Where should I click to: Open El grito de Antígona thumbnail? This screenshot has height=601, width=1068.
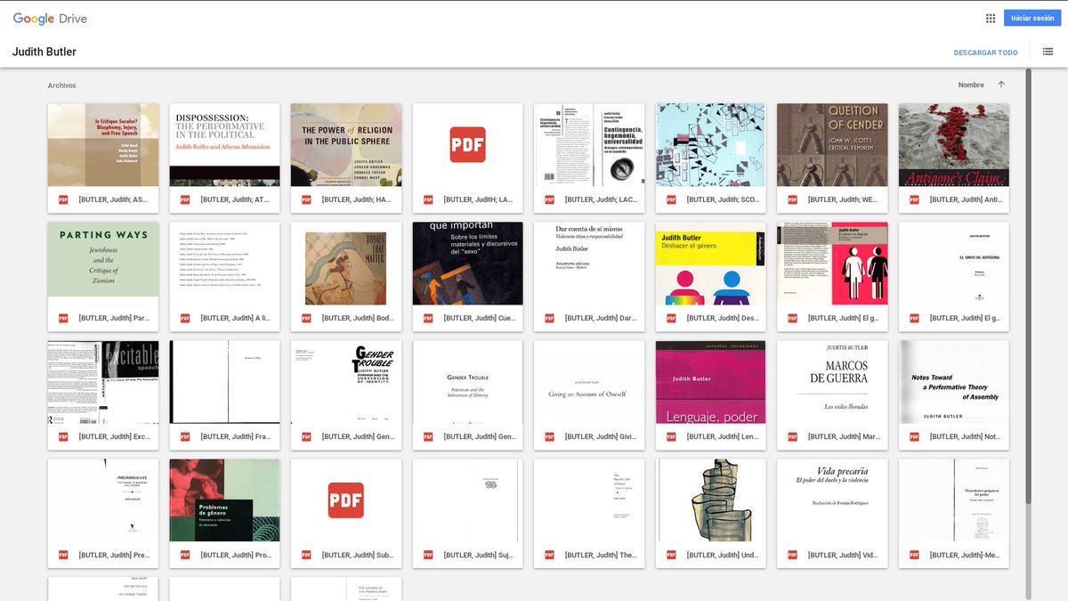(x=954, y=264)
